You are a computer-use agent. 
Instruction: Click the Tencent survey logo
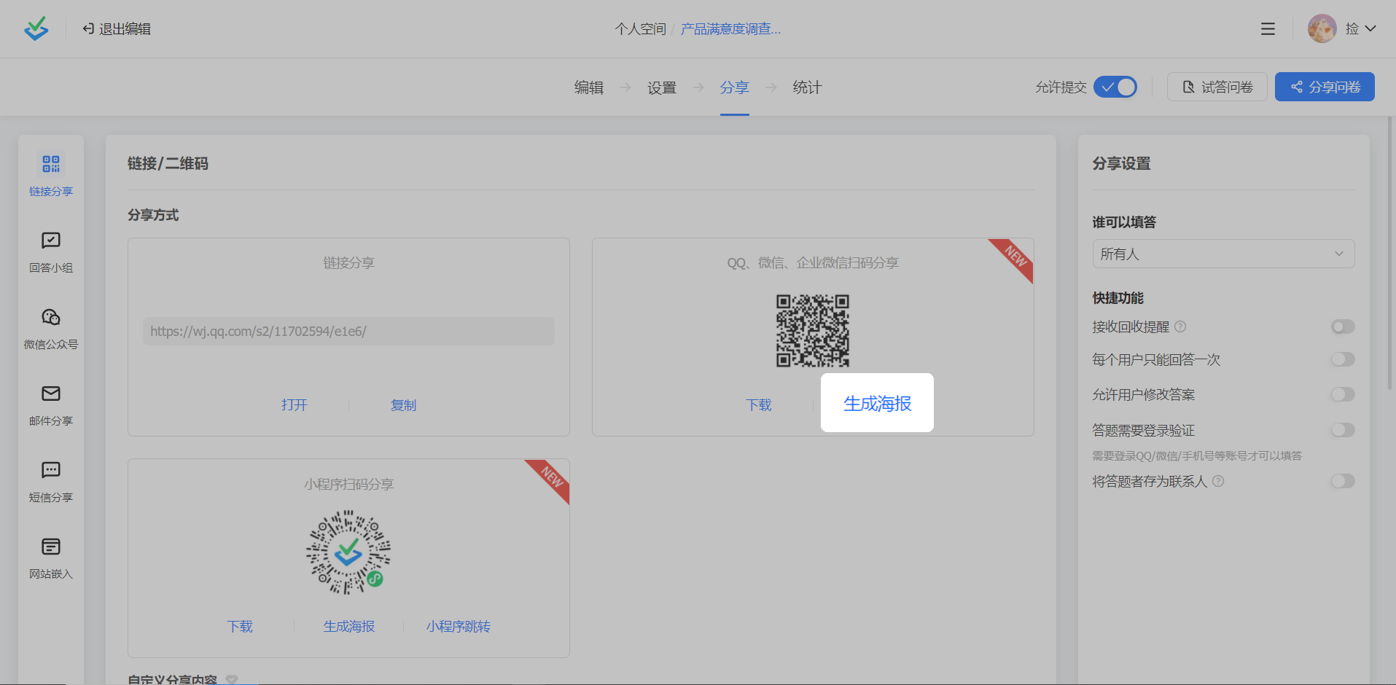coord(36,29)
